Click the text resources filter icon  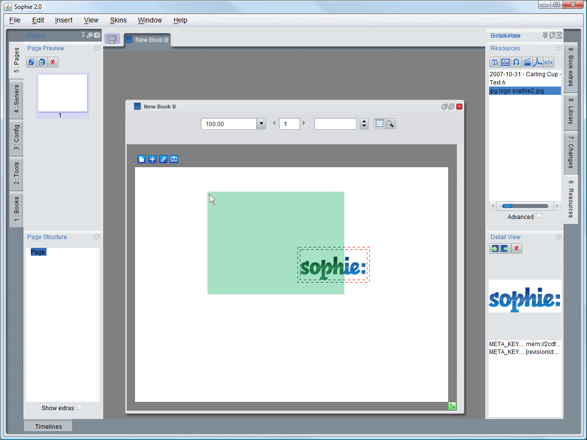pyautogui.click(x=495, y=62)
